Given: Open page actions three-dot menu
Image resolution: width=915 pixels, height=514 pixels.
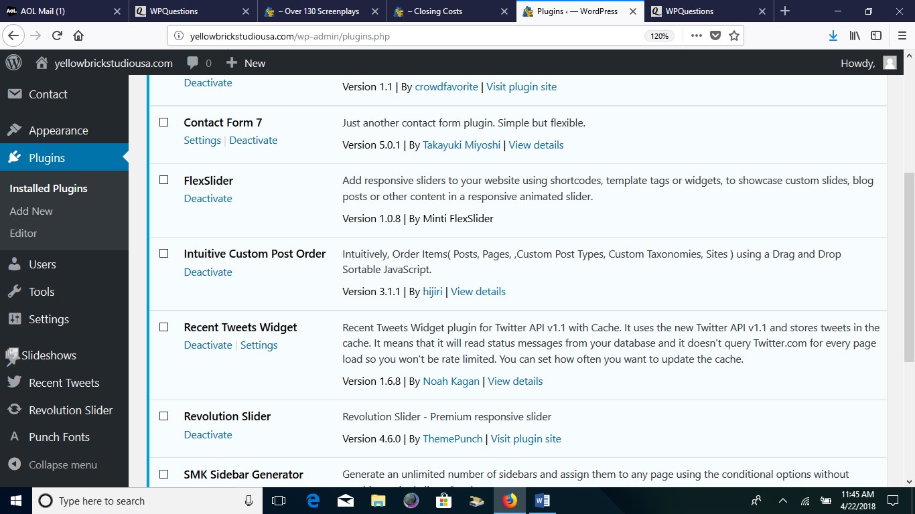Looking at the screenshot, I should pyautogui.click(x=697, y=35).
